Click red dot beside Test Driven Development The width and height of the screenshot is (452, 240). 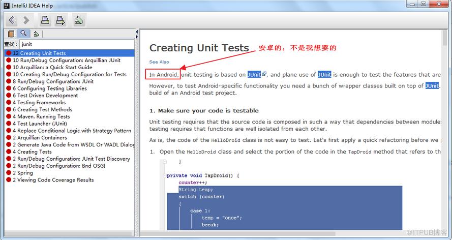click(9, 96)
